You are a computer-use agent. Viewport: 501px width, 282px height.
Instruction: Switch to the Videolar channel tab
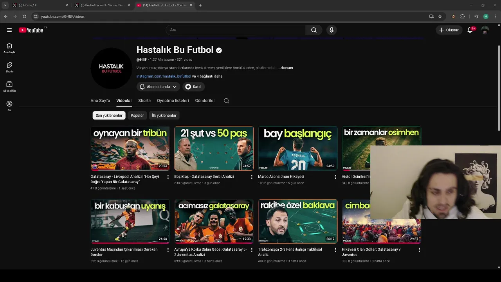(x=124, y=101)
